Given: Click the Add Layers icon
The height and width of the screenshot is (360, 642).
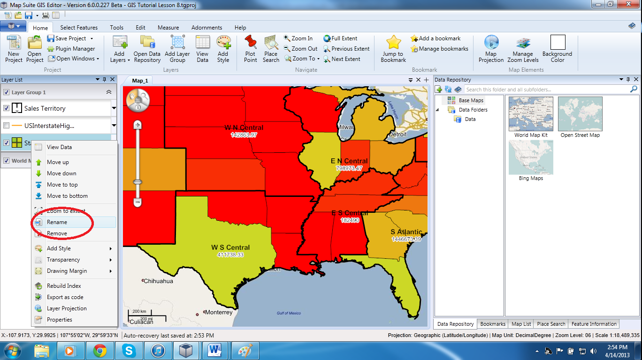Looking at the screenshot, I should 120,49.
